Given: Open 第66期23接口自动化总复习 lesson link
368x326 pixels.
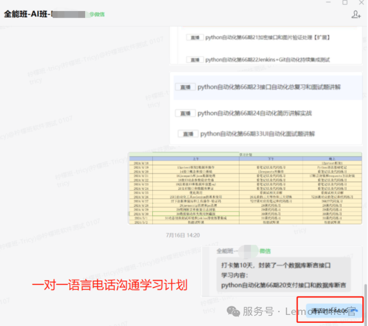Looking at the screenshot, I should point(269,88).
